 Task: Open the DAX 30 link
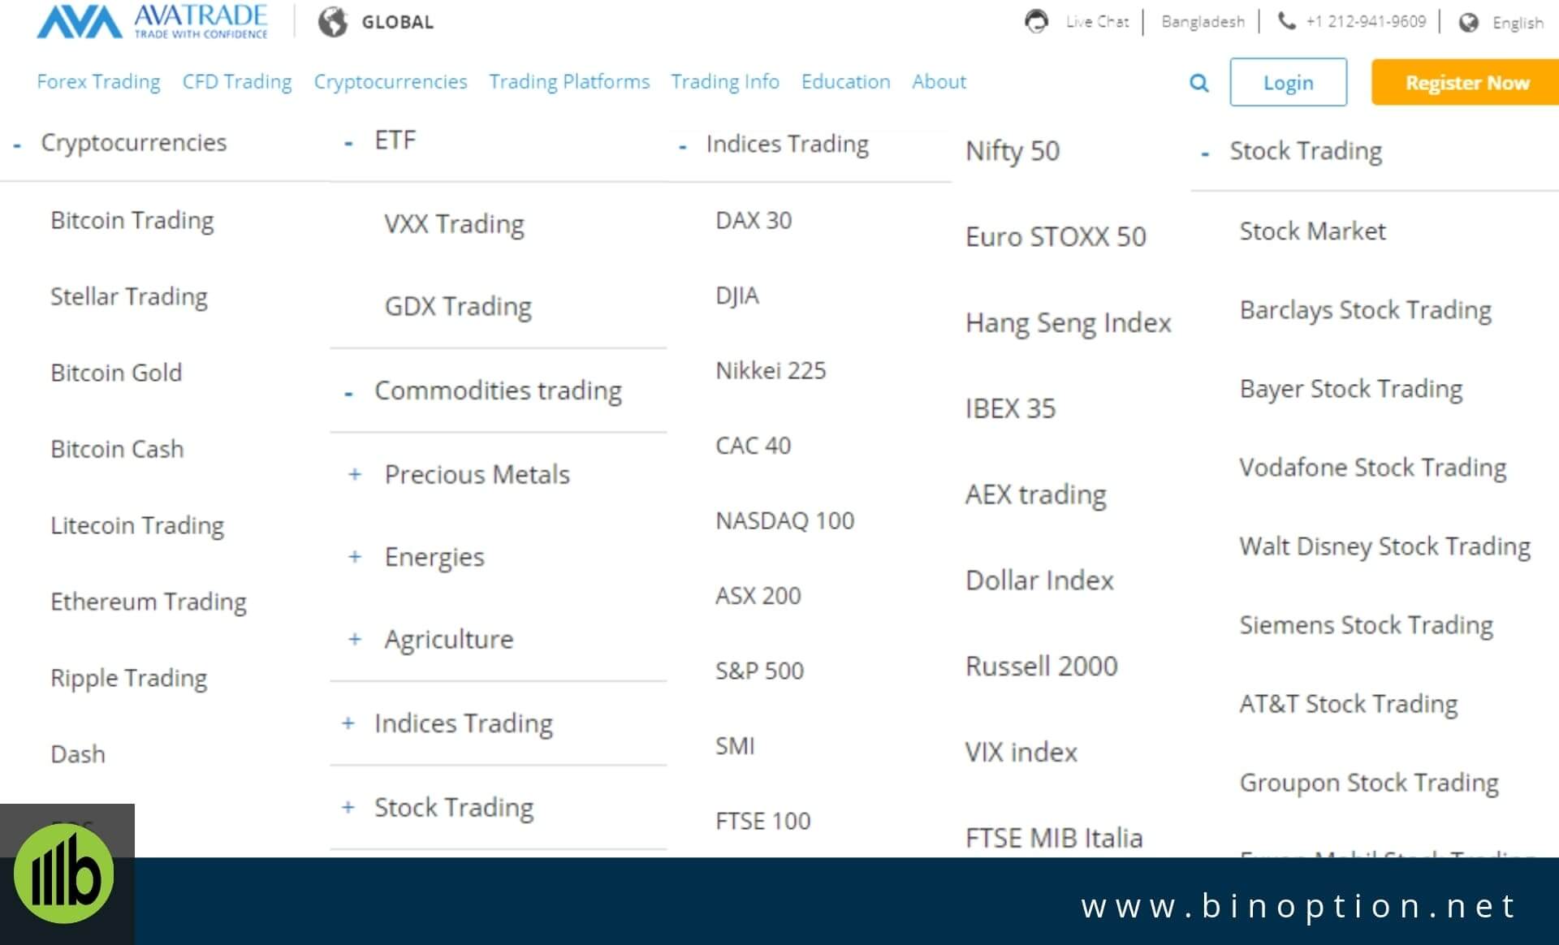[x=754, y=221]
